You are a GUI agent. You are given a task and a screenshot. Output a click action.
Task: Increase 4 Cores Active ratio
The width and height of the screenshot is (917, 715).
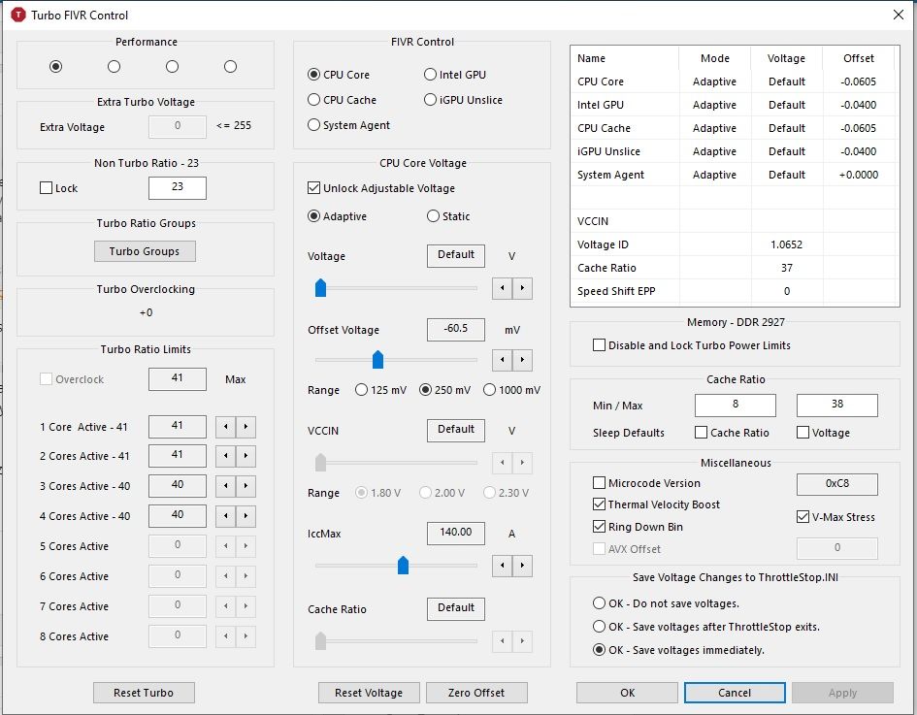click(246, 516)
